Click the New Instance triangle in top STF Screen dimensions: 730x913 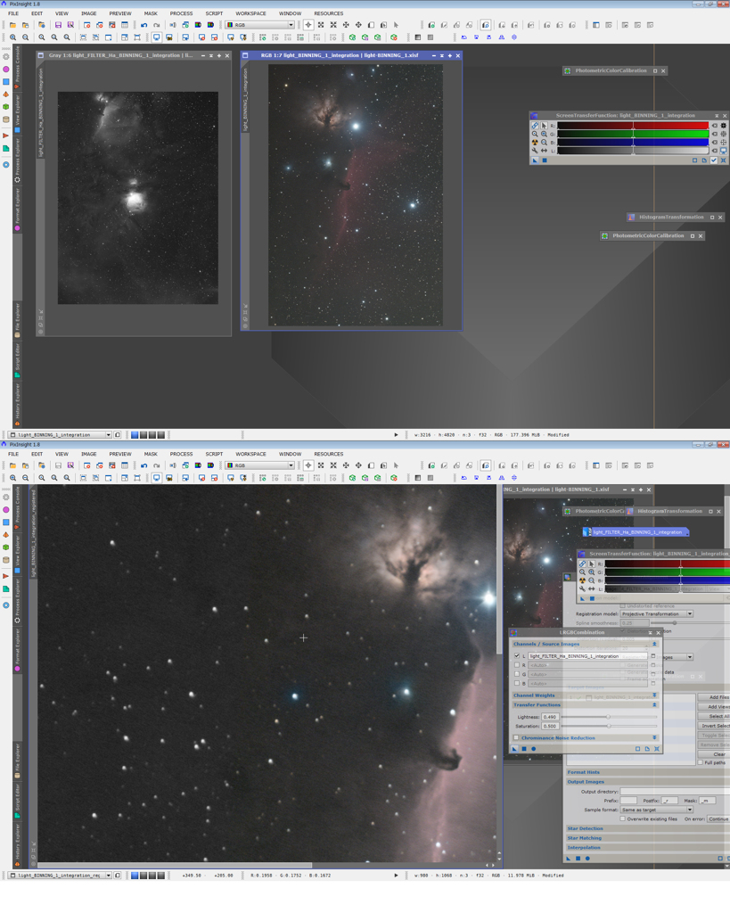click(535, 160)
